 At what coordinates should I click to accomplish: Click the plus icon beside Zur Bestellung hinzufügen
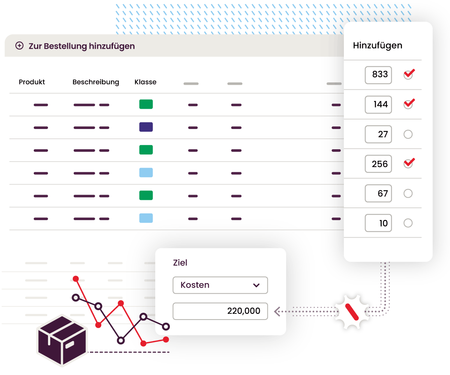(x=19, y=46)
